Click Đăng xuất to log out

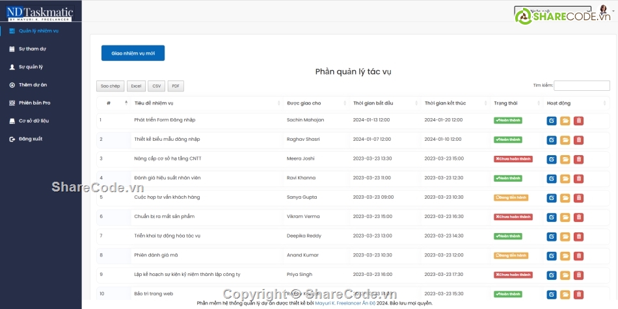click(x=31, y=139)
